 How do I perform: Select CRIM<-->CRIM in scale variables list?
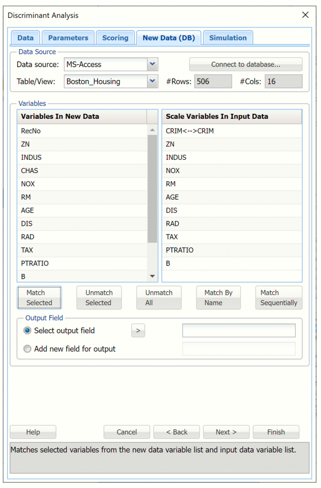pos(232,131)
